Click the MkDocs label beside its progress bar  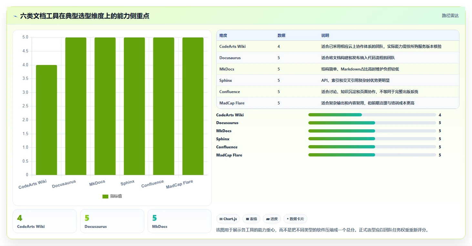[224, 131]
